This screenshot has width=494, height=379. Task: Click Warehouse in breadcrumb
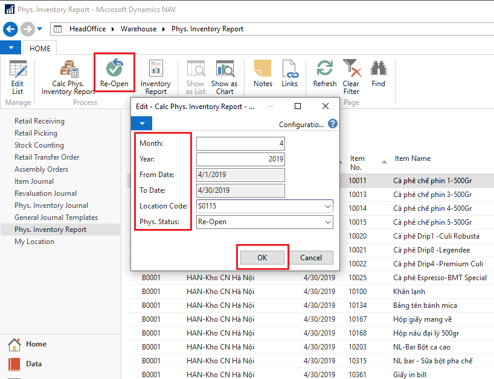tap(139, 29)
